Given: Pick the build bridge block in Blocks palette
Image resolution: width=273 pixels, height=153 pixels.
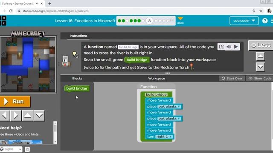Looking at the screenshot, I should [x=77, y=88].
